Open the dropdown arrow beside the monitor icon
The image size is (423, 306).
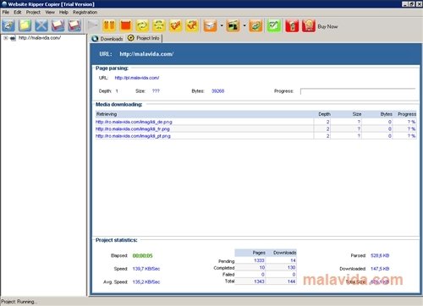(x=244, y=26)
